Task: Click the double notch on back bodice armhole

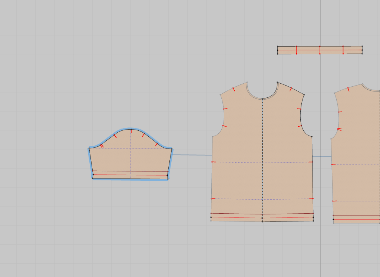Action: click(x=339, y=129)
